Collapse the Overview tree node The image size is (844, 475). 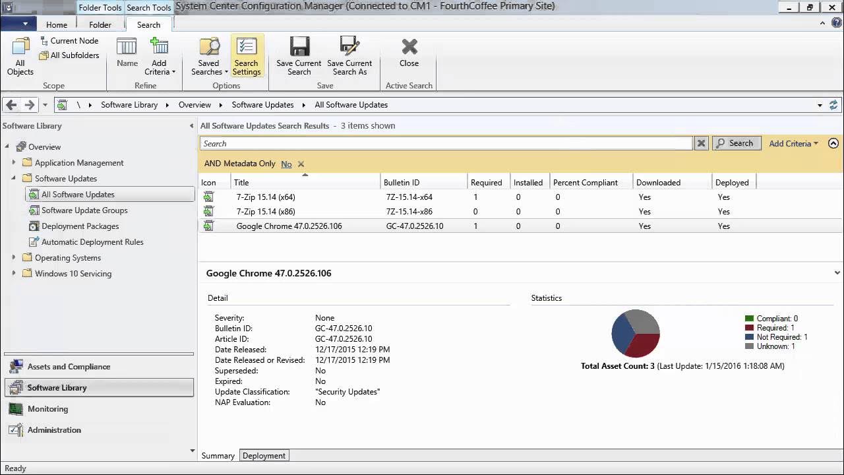(x=7, y=147)
